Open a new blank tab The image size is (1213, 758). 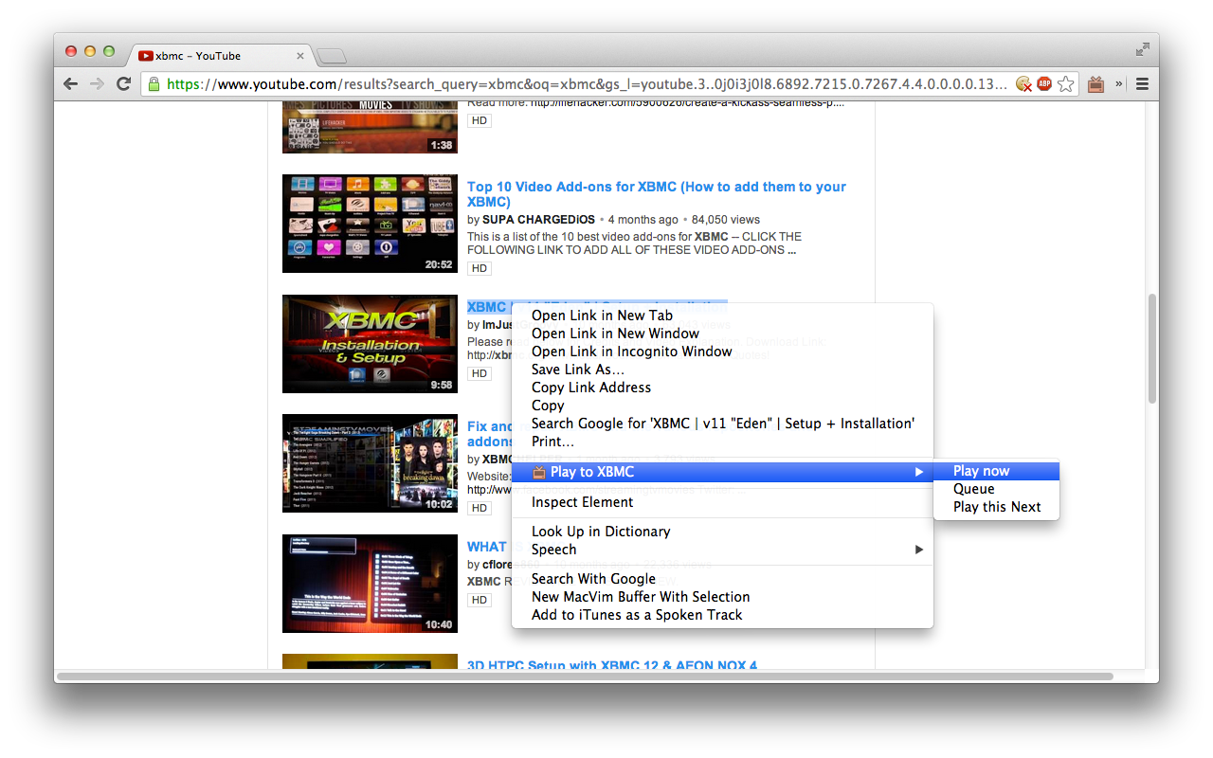[x=331, y=57]
